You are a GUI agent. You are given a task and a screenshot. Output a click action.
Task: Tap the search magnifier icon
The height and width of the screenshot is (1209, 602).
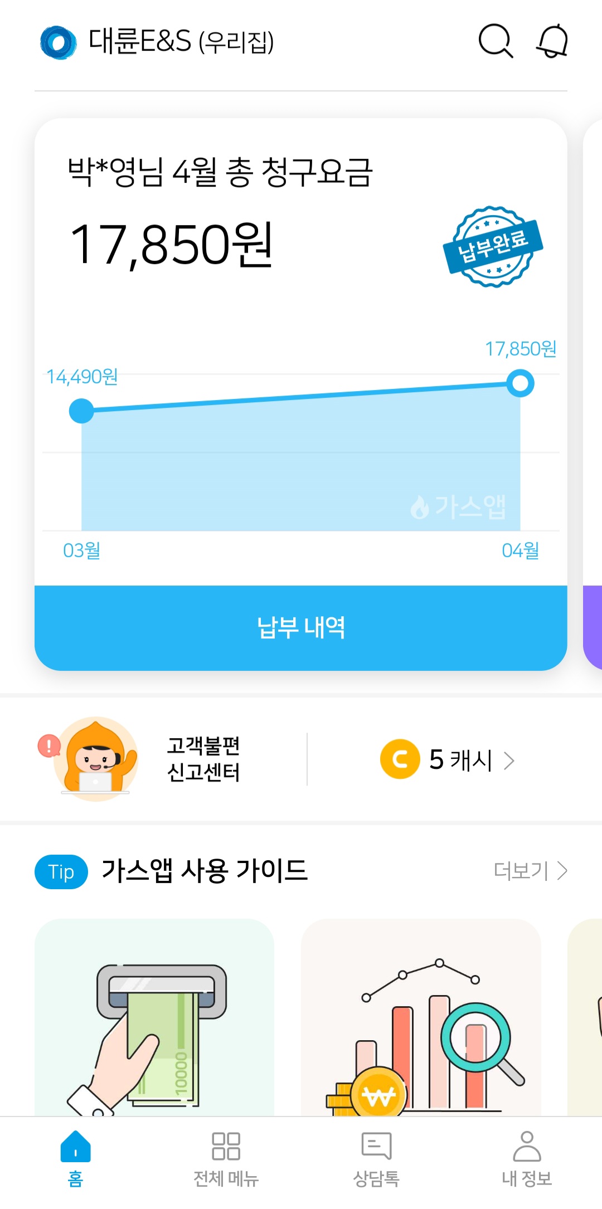pyautogui.click(x=495, y=41)
